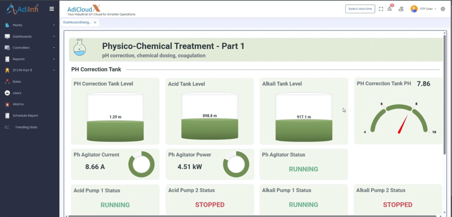The width and height of the screenshot is (452, 217).
Task: Click the 4.51 kW power reading
Action: [x=190, y=167]
